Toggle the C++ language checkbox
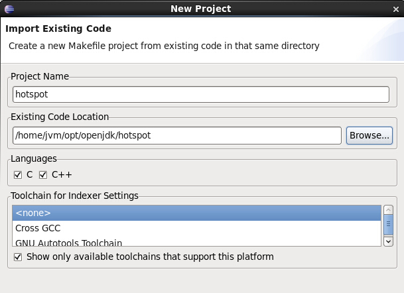Image resolution: width=404 pixels, height=293 pixels. 43,175
